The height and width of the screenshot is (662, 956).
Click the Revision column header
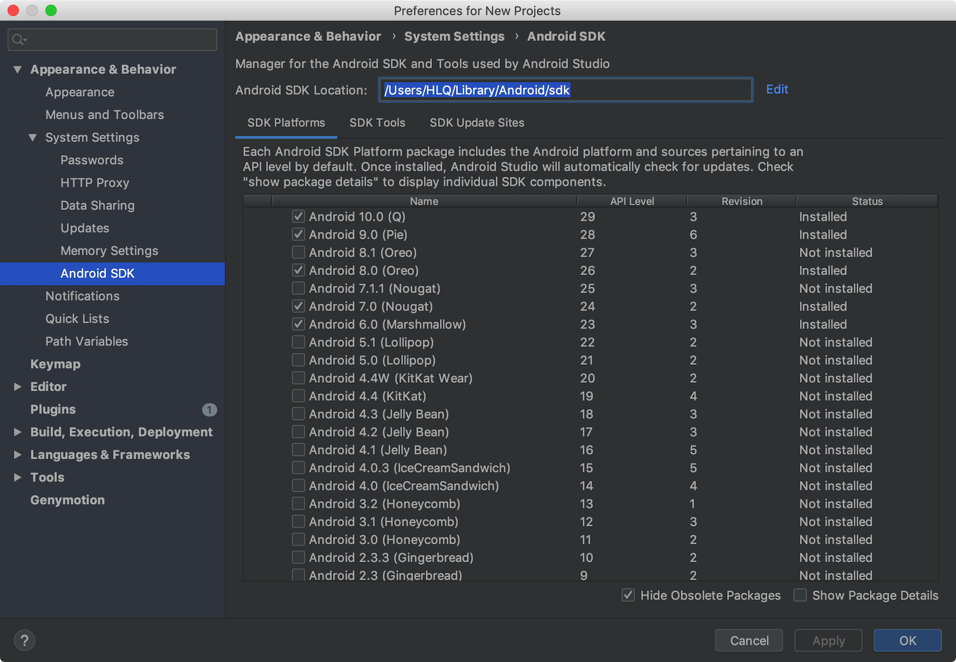click(742, 202)
